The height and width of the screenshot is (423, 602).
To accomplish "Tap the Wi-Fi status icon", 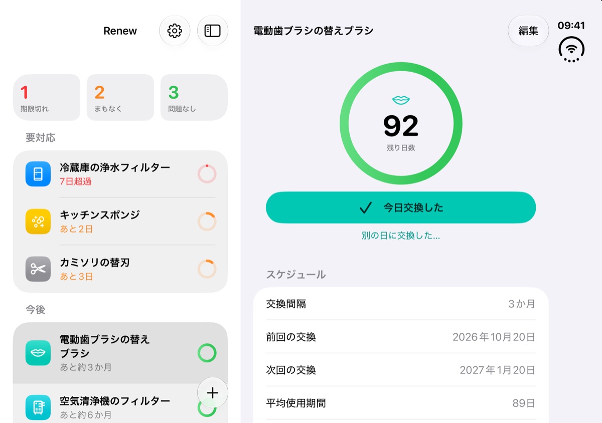I will 571,49.
